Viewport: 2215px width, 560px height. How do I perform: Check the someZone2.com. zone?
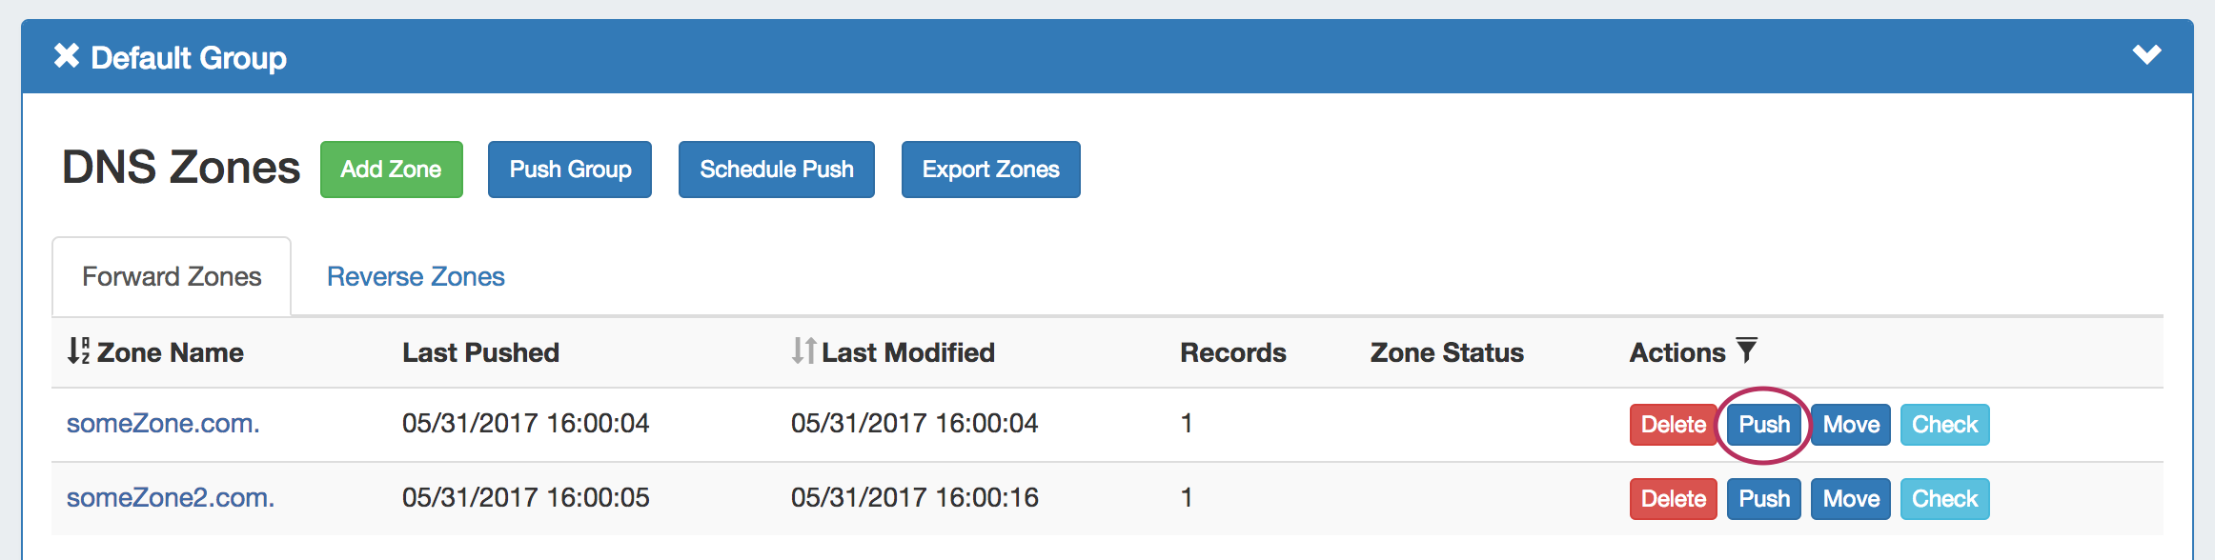coord(1944,499)
